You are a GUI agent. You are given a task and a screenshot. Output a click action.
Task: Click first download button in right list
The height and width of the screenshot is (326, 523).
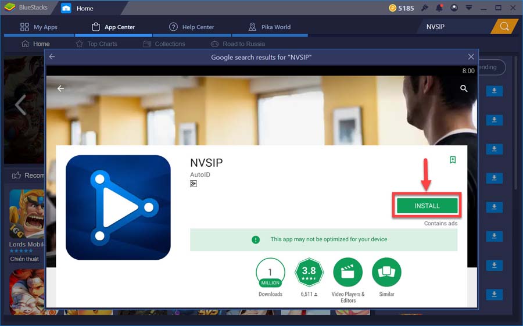pyautogui.click(x=495, y=91)
